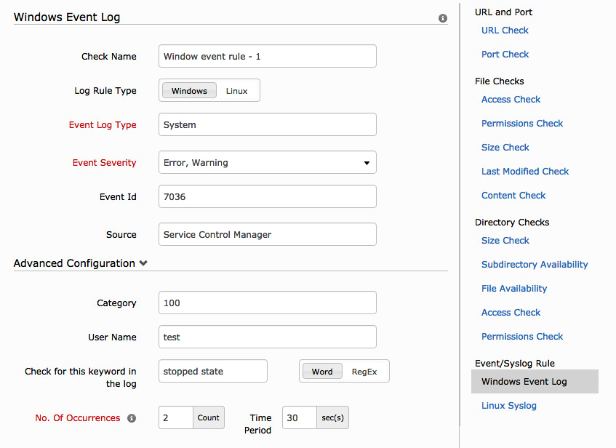616x448 pixels.
Task: Click the Count unit button for occurrences
Action: tap(208, 417)
